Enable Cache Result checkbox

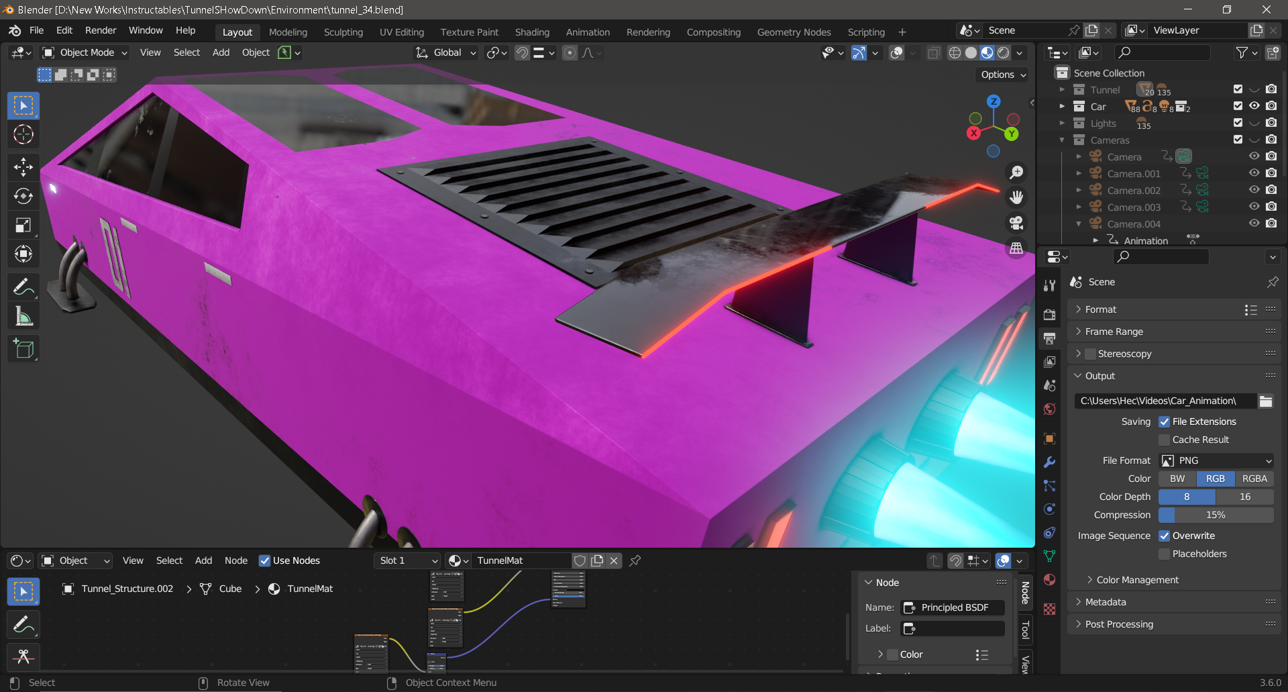[1165, 440]
